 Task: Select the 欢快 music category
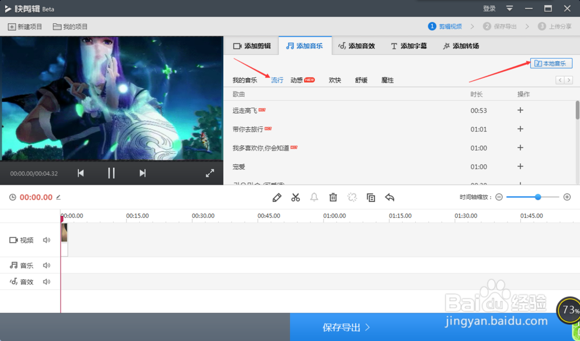point(335,80)
